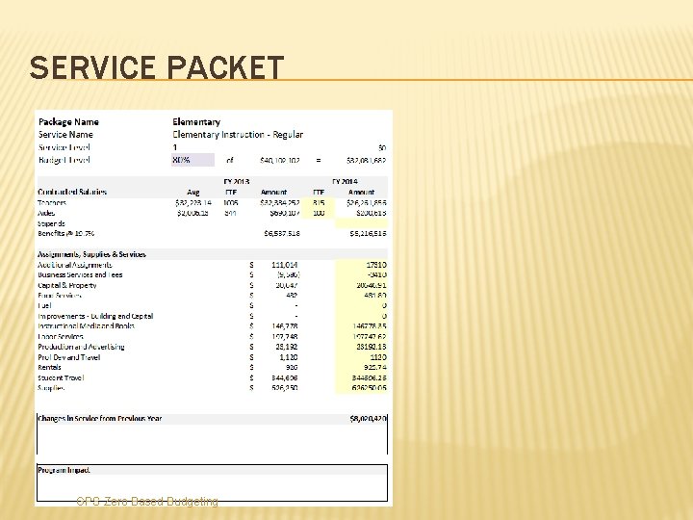Click the Elementary package value
693x520 pixels.
(x=196, y=122)
